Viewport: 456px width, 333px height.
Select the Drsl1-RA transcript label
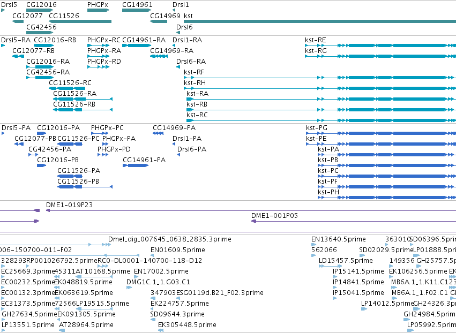coord(188,40)
